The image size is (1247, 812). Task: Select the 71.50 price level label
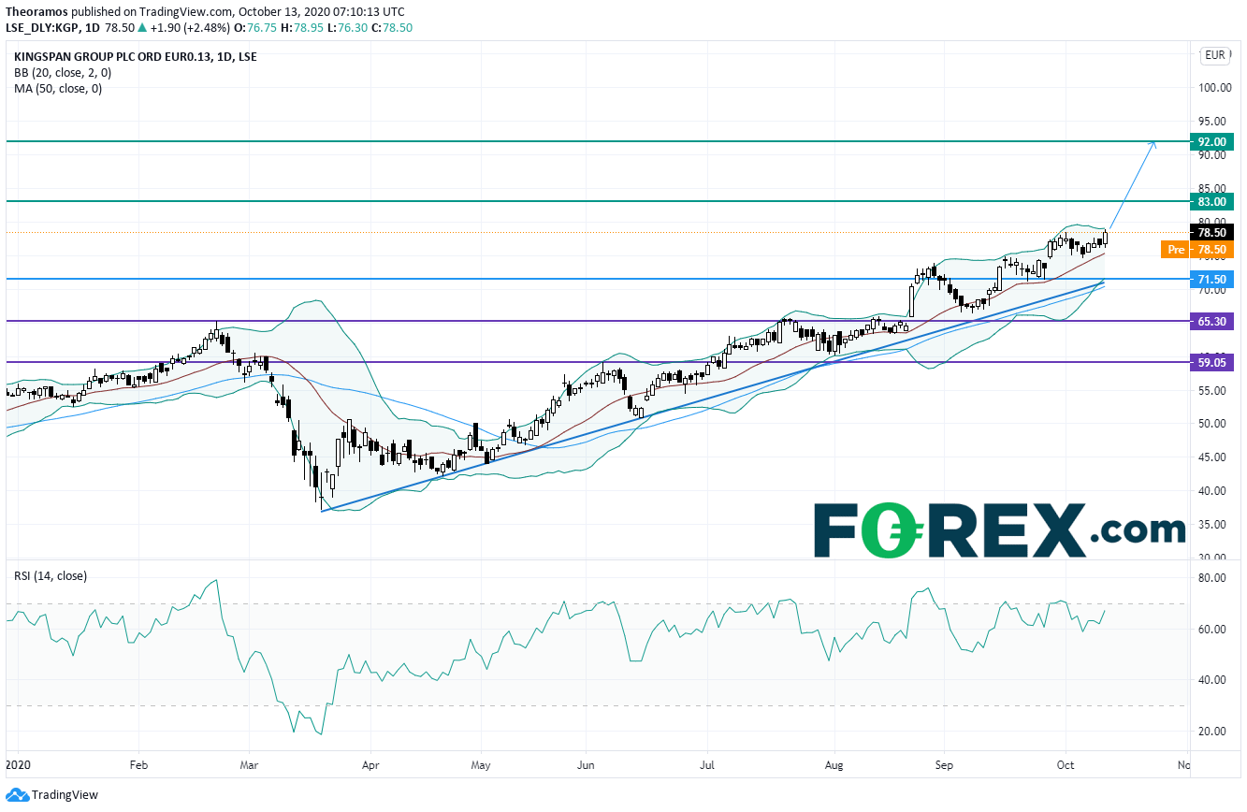pyautogui.click(x=1211, y=280)
